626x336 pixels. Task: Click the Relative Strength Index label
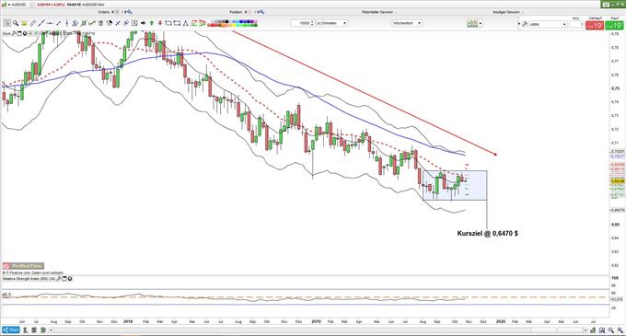click(29, 279)
